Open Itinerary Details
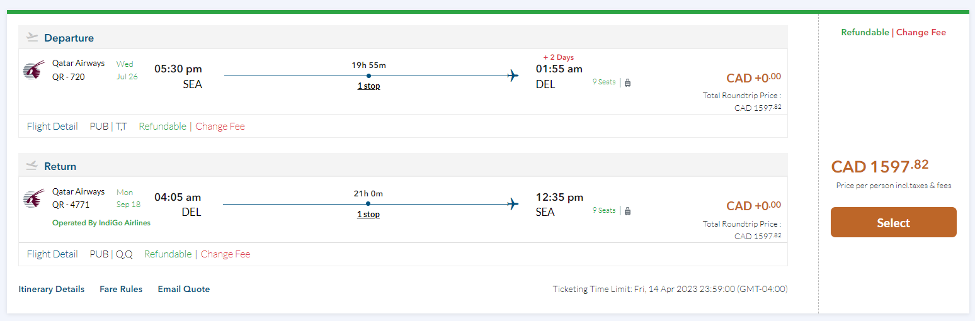Image resolution: width=975 pixels, height=321 pixels. 52,290
